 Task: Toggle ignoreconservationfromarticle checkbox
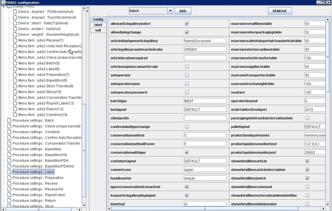[x=187, y=187]
